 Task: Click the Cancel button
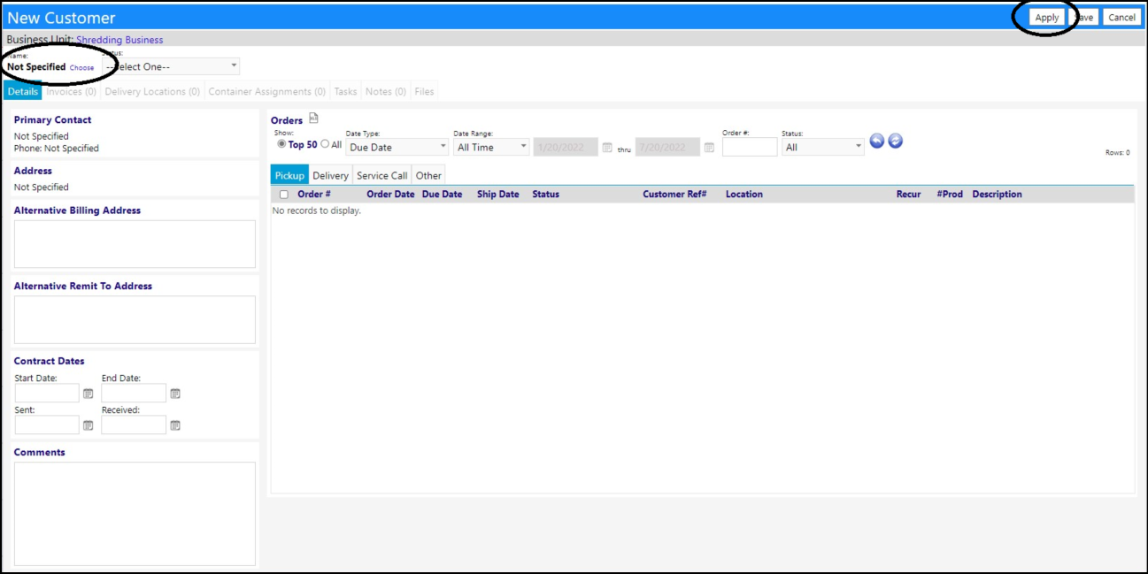(1121, 18)
